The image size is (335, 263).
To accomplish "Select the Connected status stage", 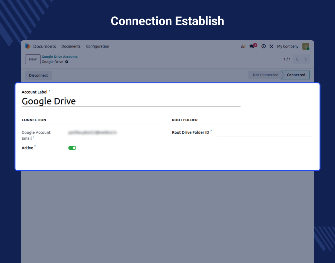I will click(x=296, y=75).
